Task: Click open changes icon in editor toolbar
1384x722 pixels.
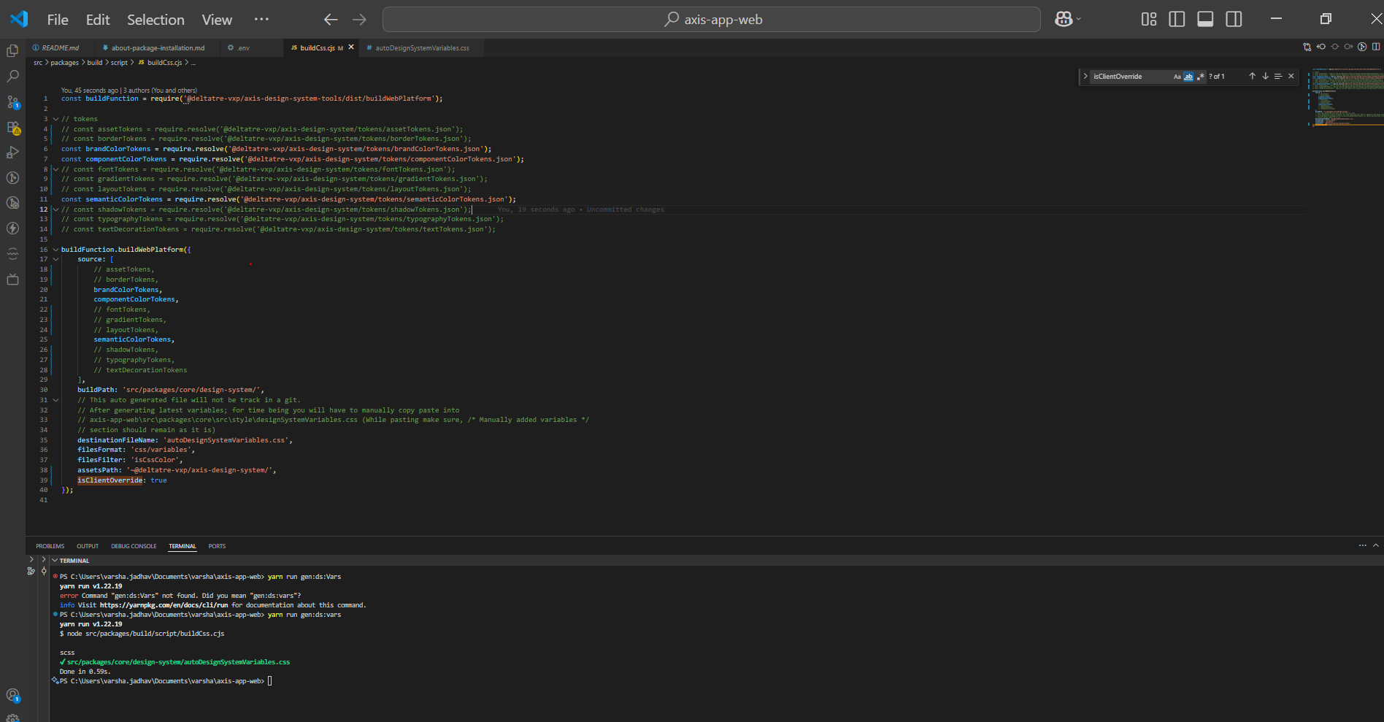Action: tap(1307, 47)
